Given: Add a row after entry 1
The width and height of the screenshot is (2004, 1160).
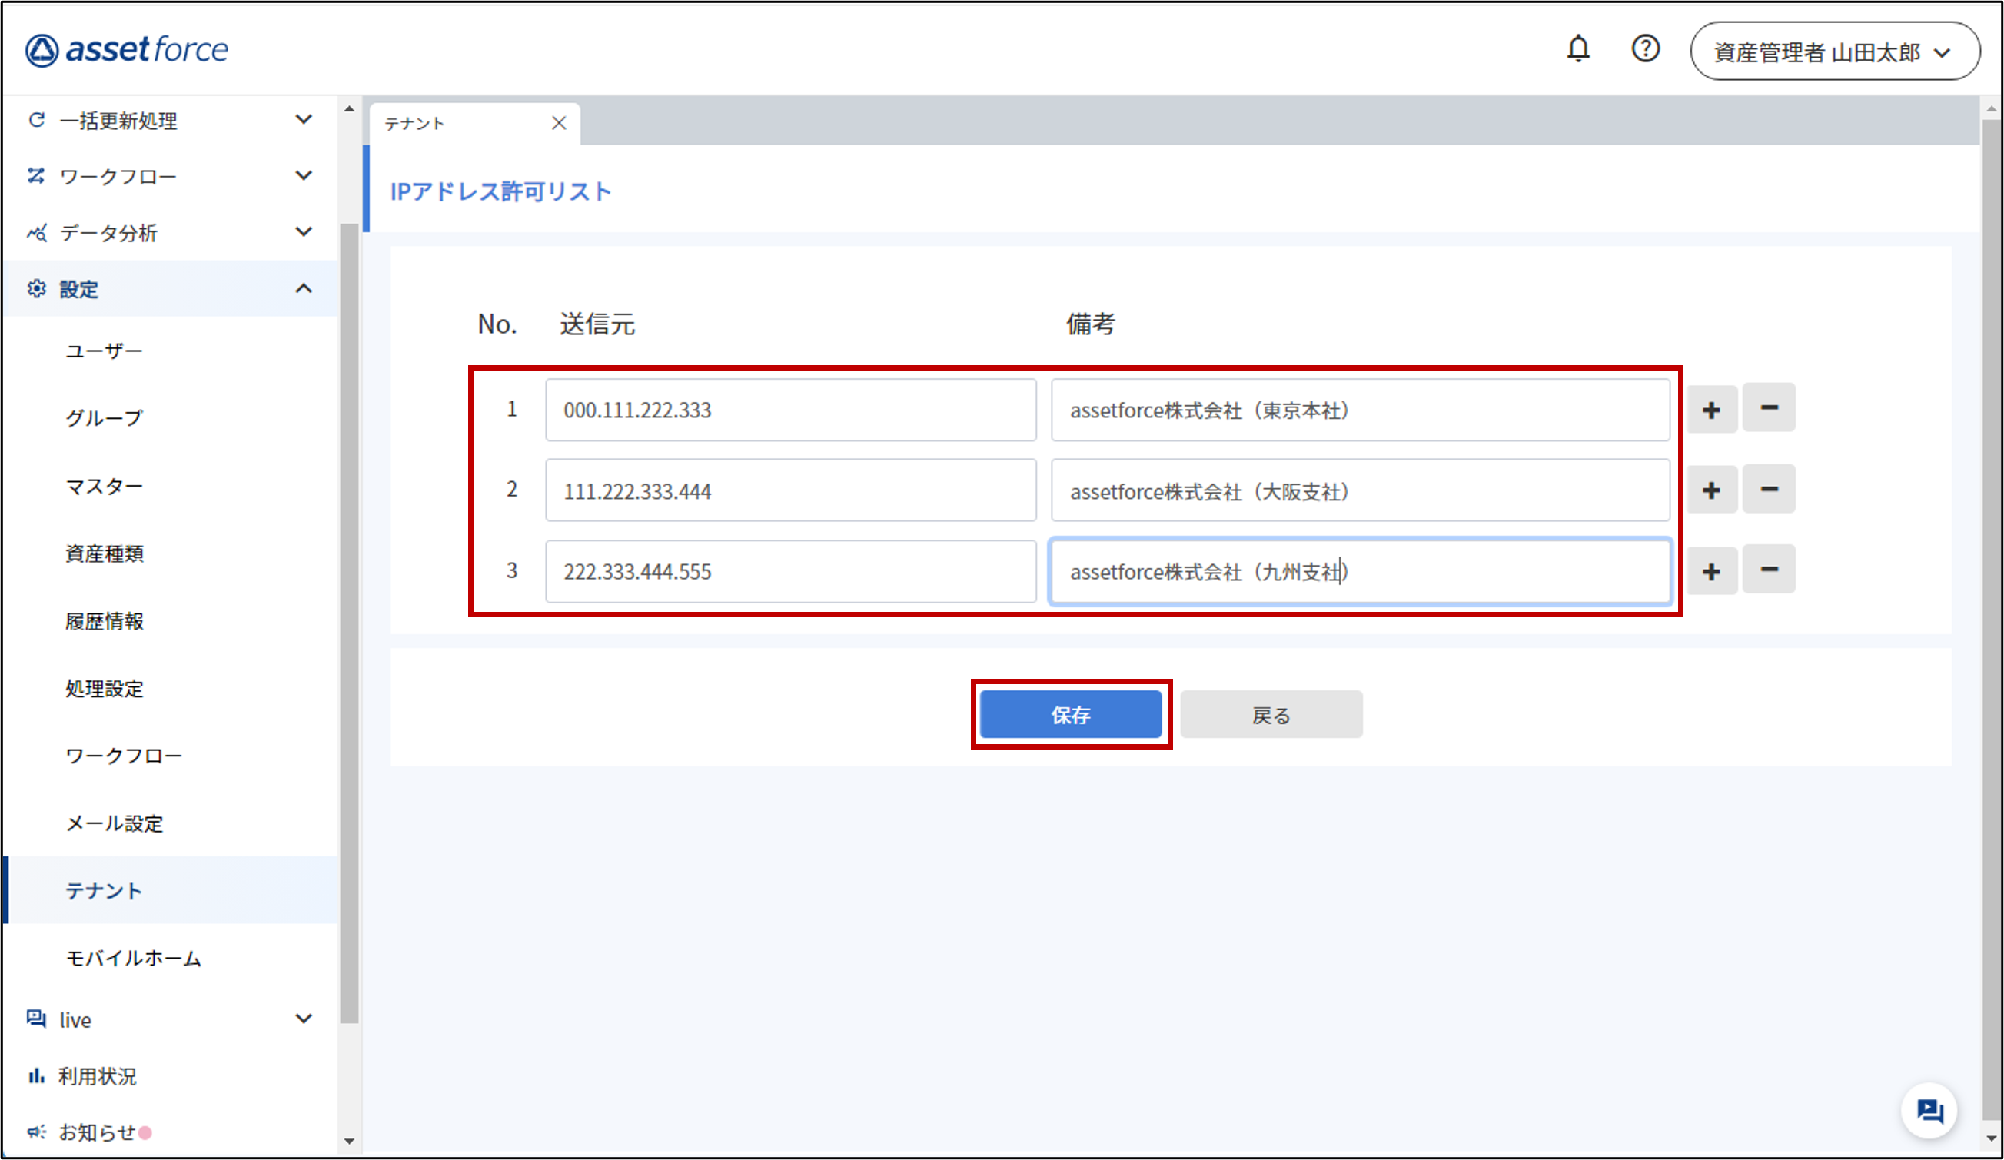Looking at the screenshot, I should coord(1712,410).
